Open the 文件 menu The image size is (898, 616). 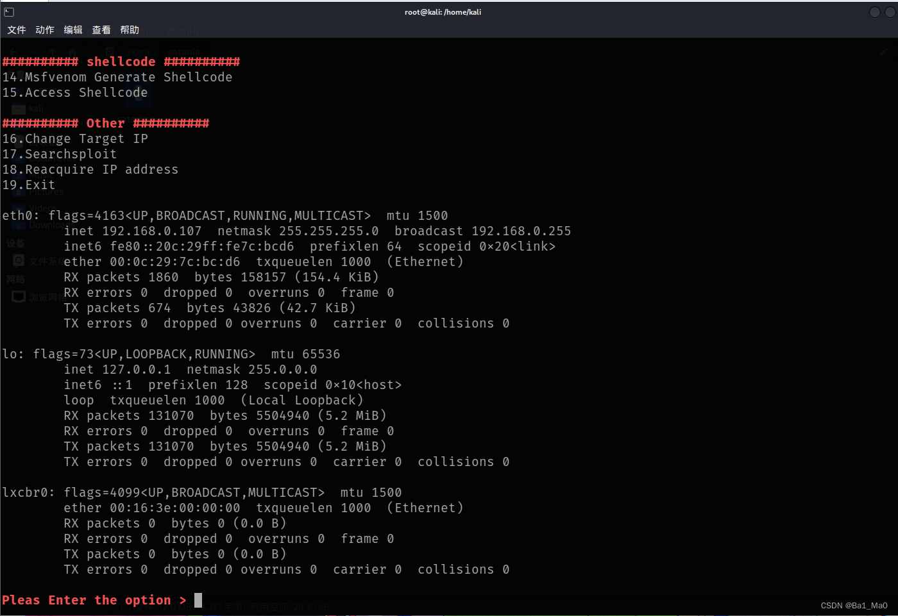pos(17,30)
